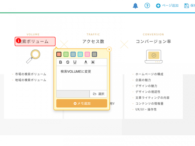Click UX/UI・操作性 list item

pyautogui.click(x=146, y=109)
